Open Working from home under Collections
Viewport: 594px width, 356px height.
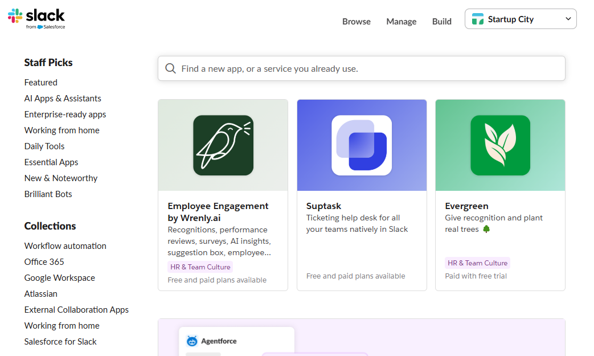coord(62,326)
